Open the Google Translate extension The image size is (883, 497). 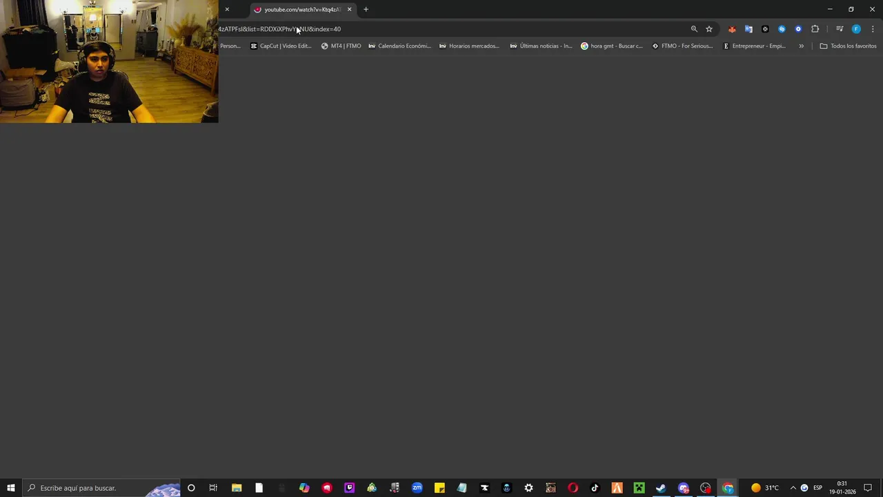748,29
